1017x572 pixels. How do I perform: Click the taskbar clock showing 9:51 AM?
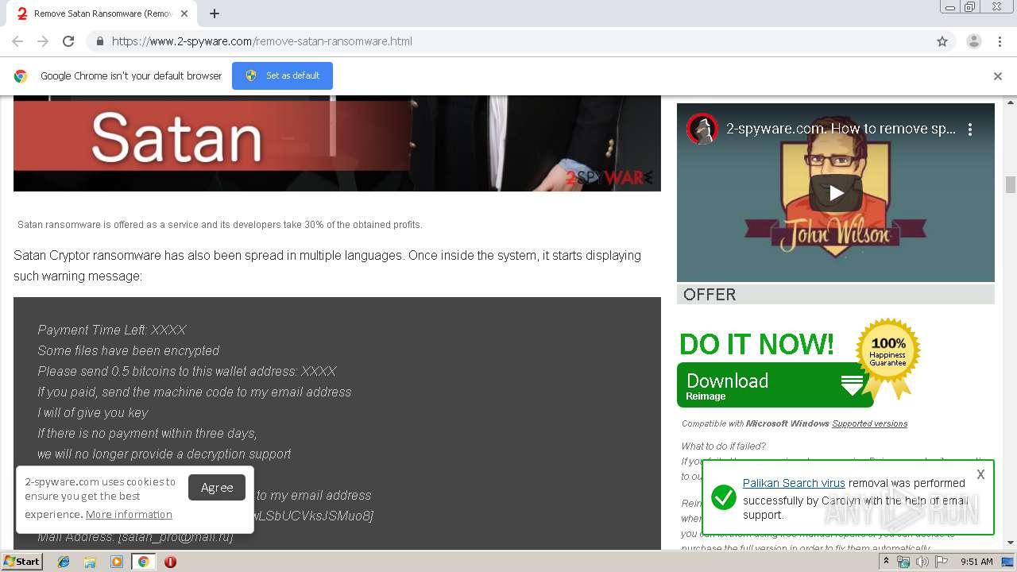[976, 562]
